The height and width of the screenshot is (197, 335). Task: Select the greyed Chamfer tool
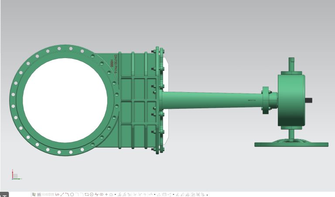82,194
